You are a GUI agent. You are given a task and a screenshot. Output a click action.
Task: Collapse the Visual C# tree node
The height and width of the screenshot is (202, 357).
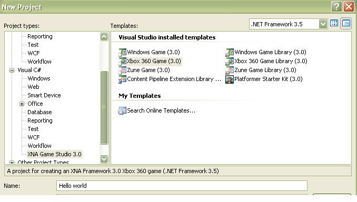point(12,70)
